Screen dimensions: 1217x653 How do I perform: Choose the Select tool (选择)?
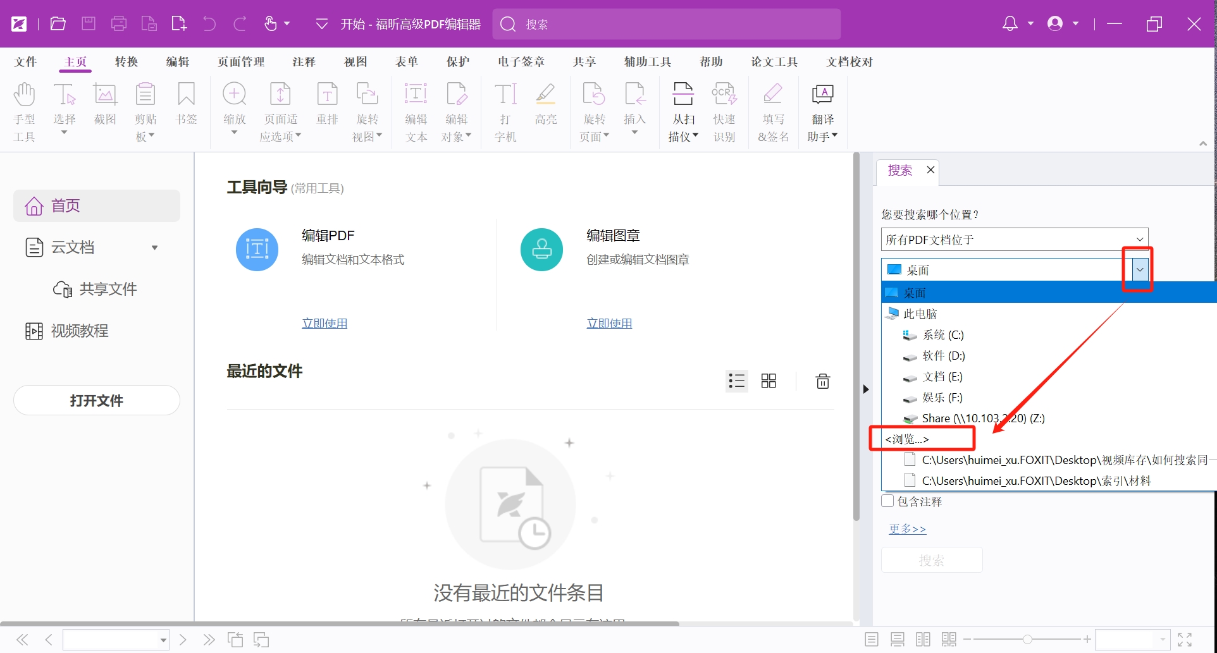pos(65,109)
